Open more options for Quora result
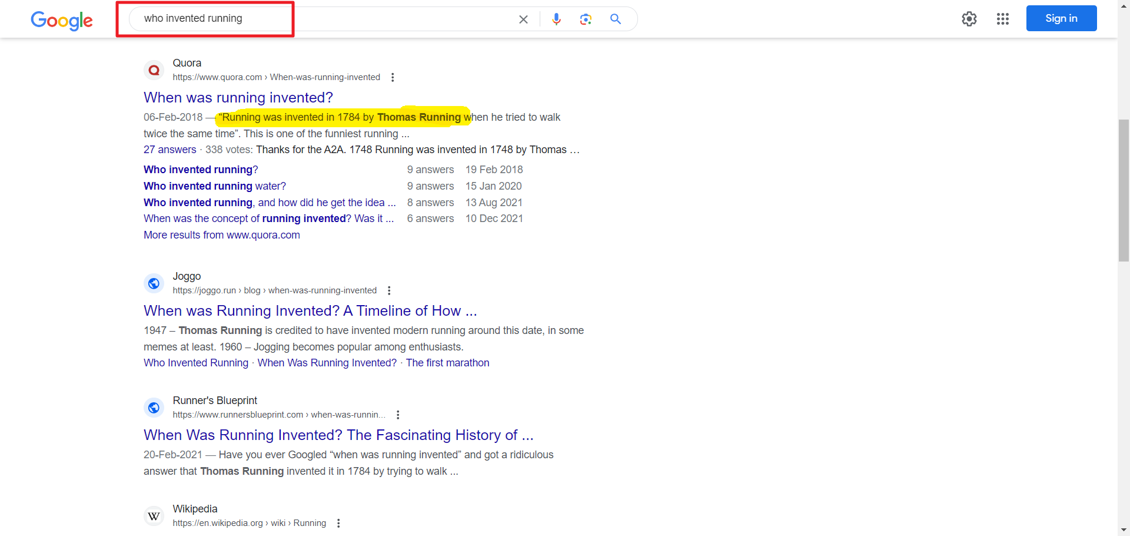 pos(393,77)
